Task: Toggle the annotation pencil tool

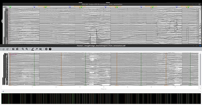Action: point(32,49)
